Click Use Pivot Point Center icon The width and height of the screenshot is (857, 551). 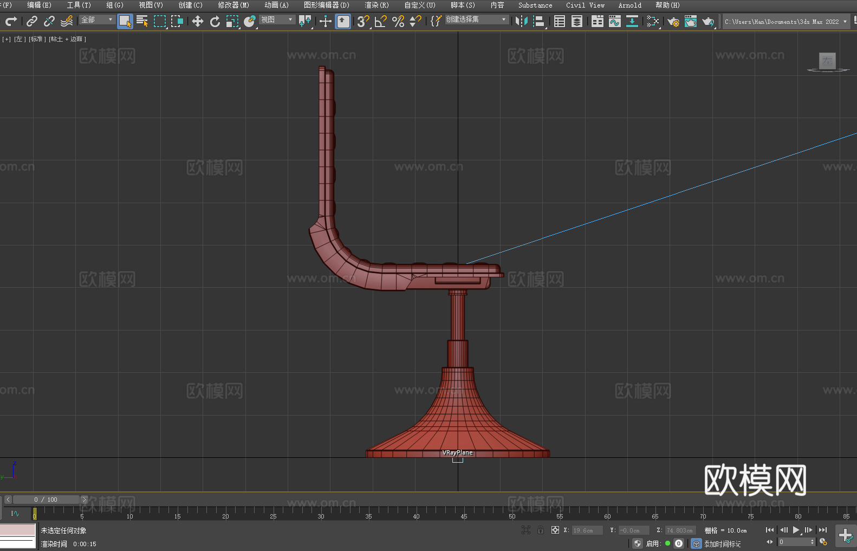pos(305,21)
